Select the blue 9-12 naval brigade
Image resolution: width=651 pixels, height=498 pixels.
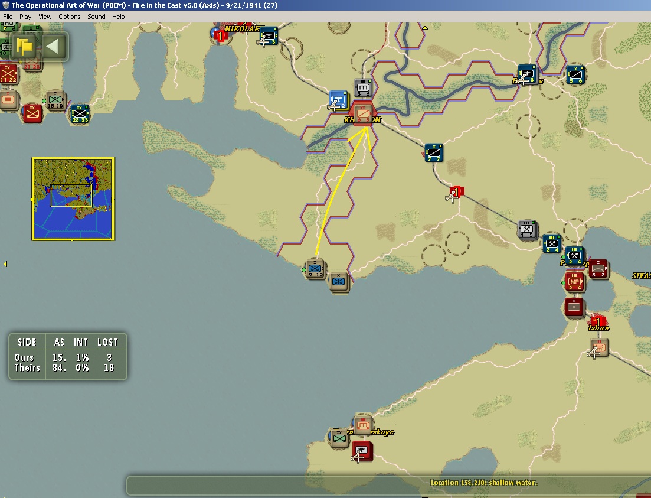[x=315, y=269]
